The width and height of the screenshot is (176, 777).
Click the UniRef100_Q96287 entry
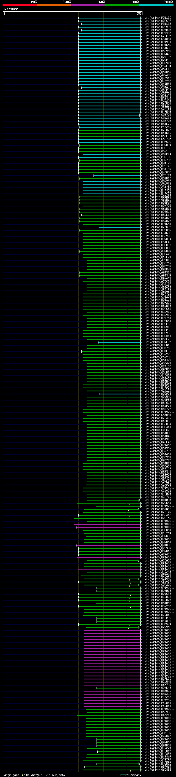158,266
